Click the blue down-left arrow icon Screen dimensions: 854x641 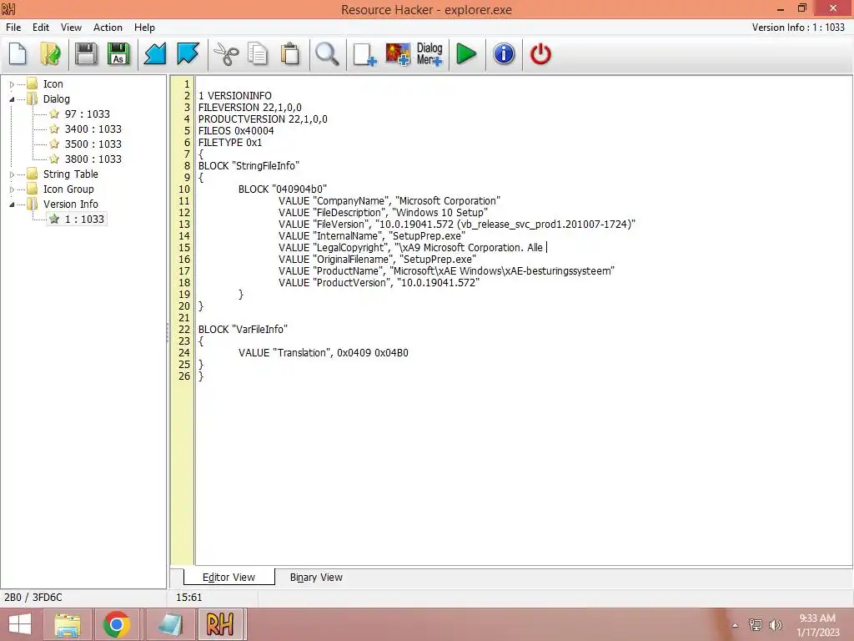click(155, 54)
